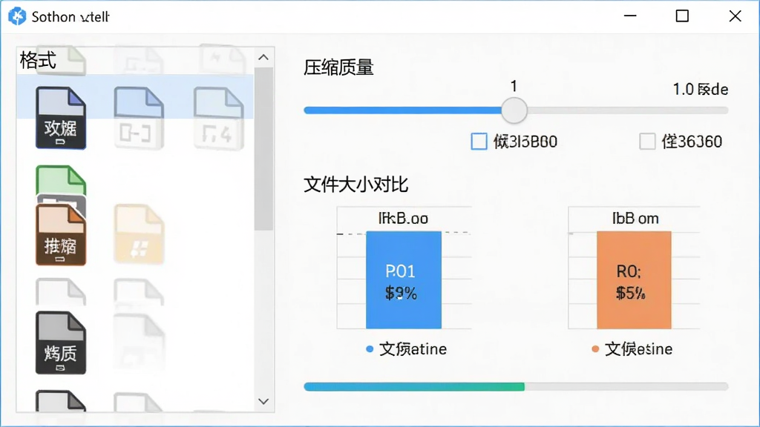
Task: Toggle the grey checkbox labelled 36360
Action: [647, 142]
